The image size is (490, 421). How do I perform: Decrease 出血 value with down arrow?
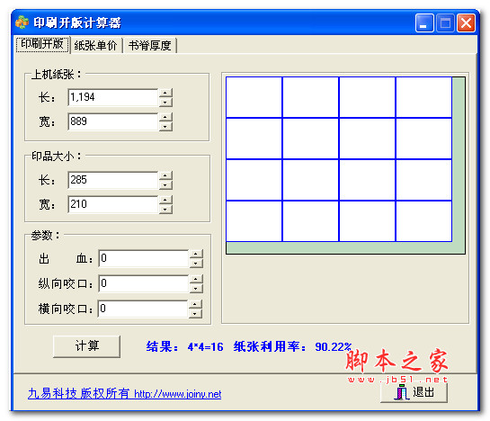pos(196,264)
